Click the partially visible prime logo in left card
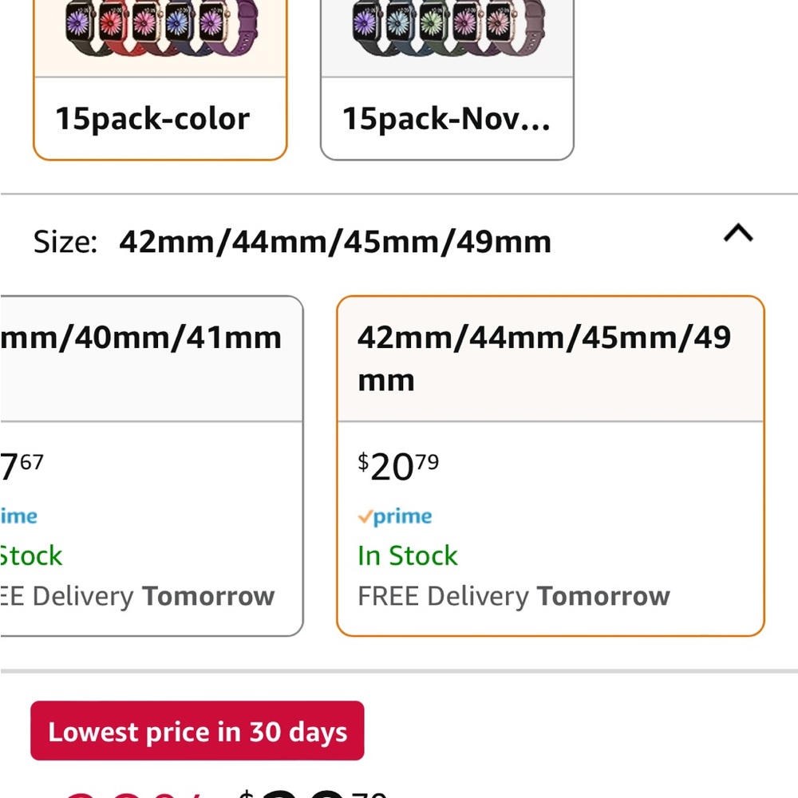 pyautogui.click(x=19, y=516)
